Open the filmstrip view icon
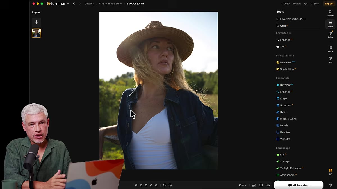This screenshot has width=337, height=189. [x=254, y=185]
